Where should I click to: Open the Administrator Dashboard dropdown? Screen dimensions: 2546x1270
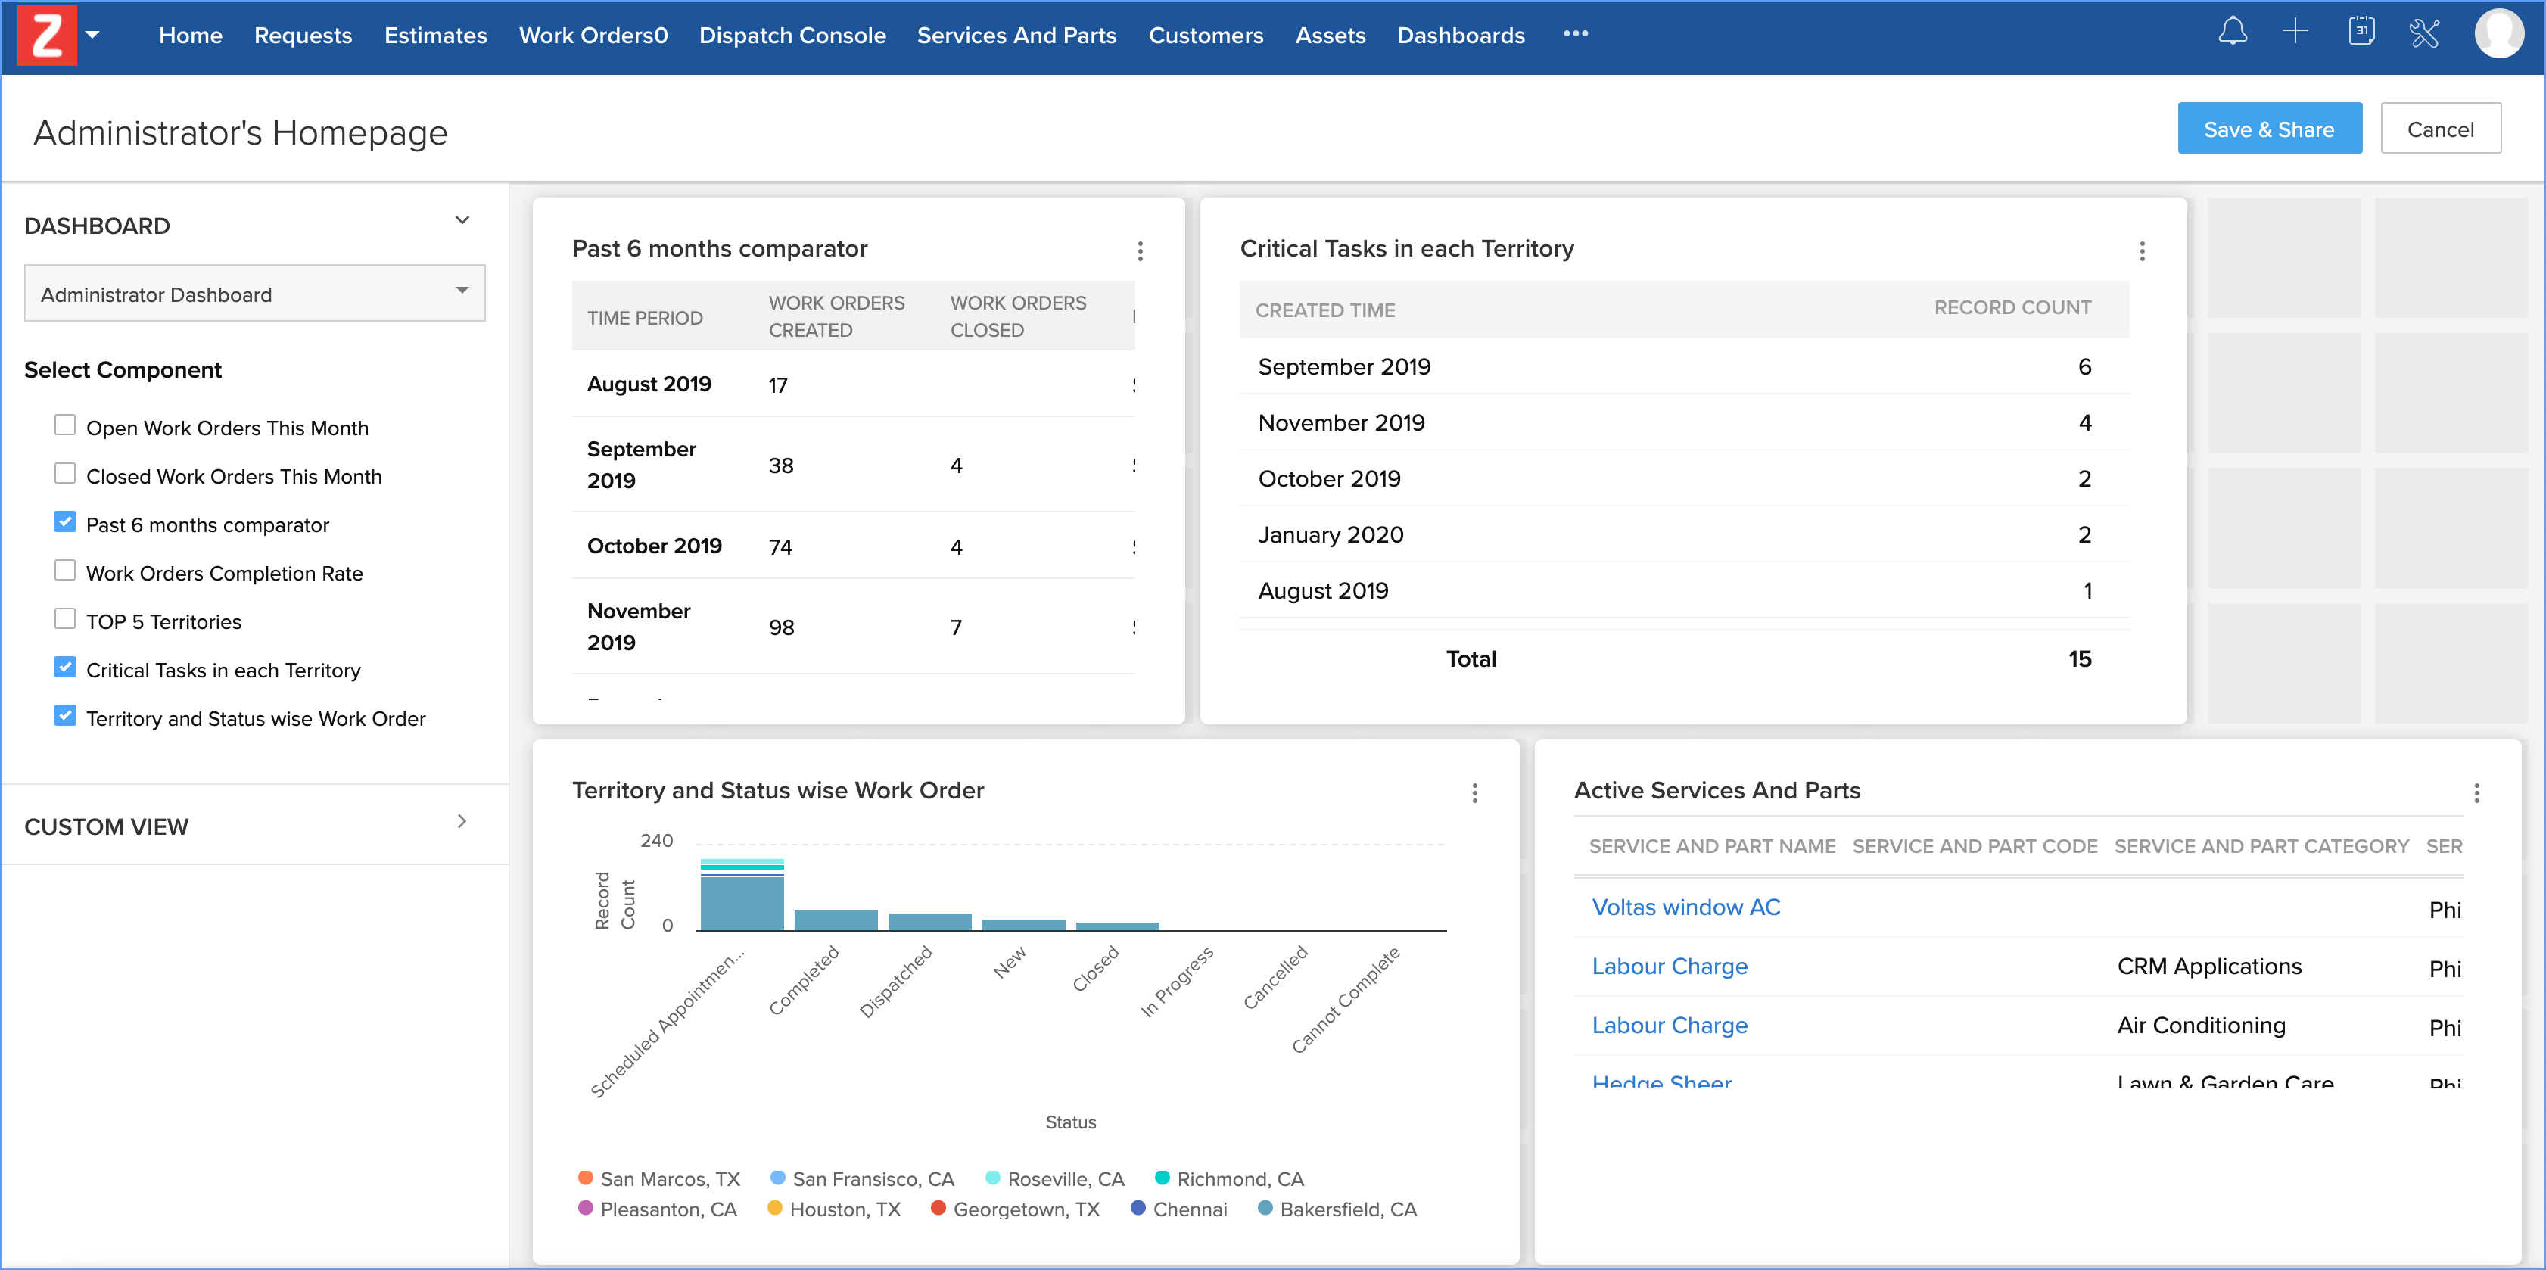(254, 294)
